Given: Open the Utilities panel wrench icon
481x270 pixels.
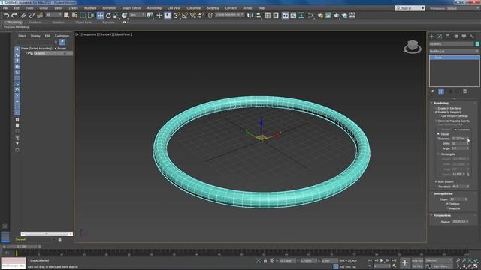Looking at the screenshot, I should coord(472,37).
